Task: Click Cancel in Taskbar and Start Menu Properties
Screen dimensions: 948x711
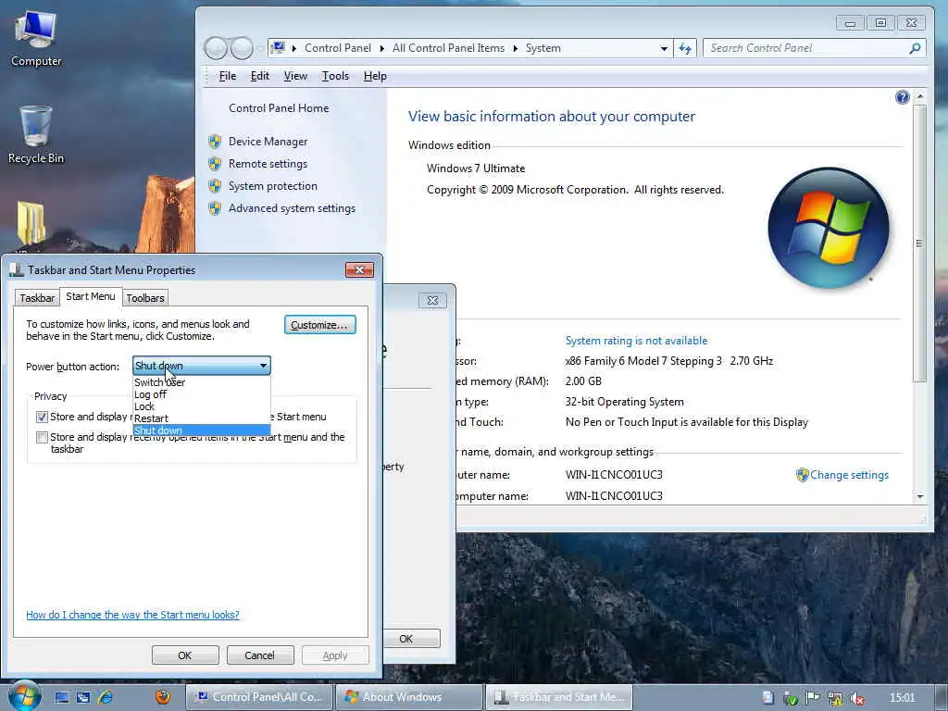Action: click(x=259, y=655)
